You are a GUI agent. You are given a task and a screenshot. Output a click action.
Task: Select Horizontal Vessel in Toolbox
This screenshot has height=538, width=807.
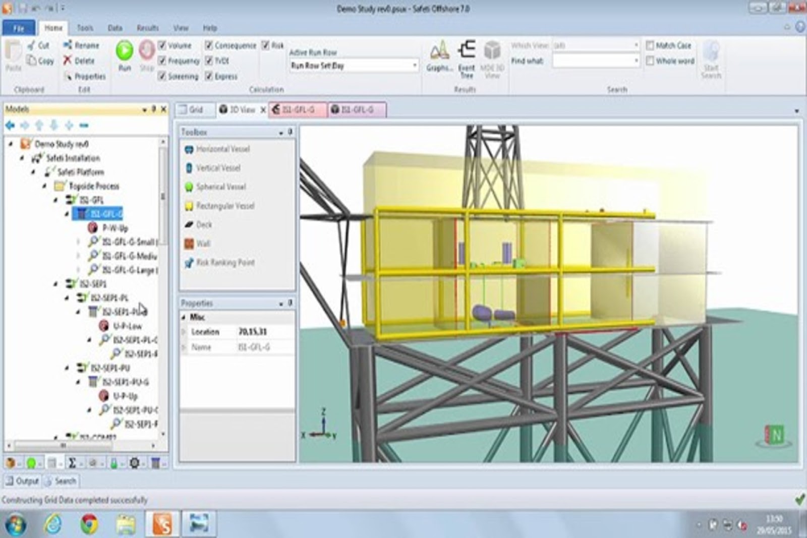coord(217,149)
